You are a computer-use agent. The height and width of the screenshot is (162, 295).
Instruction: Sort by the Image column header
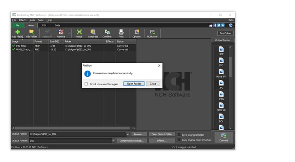(22, 42)
